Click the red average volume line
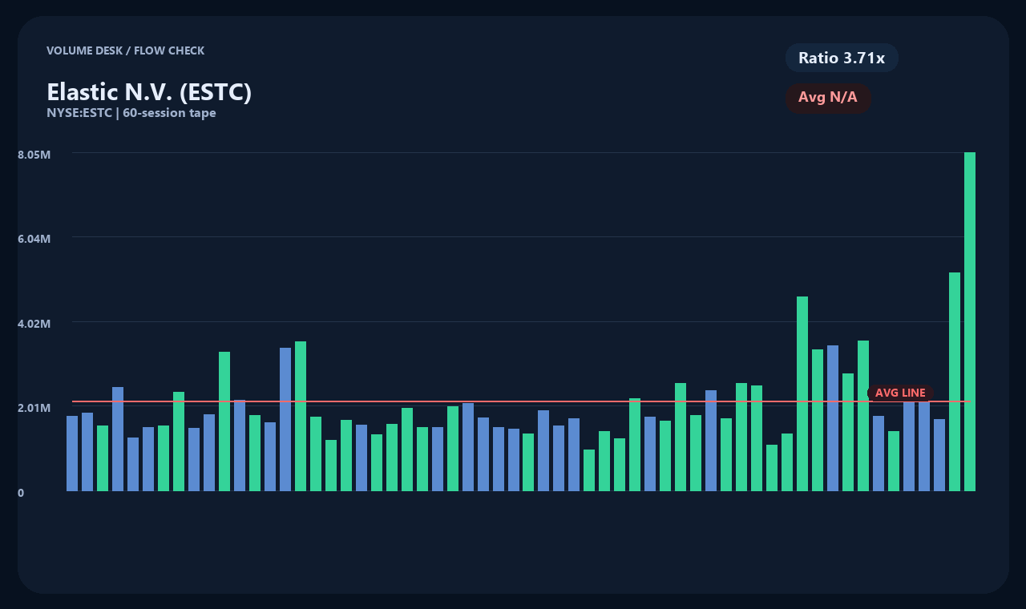This screenshot has width=1026, height=609. [521, 401]
